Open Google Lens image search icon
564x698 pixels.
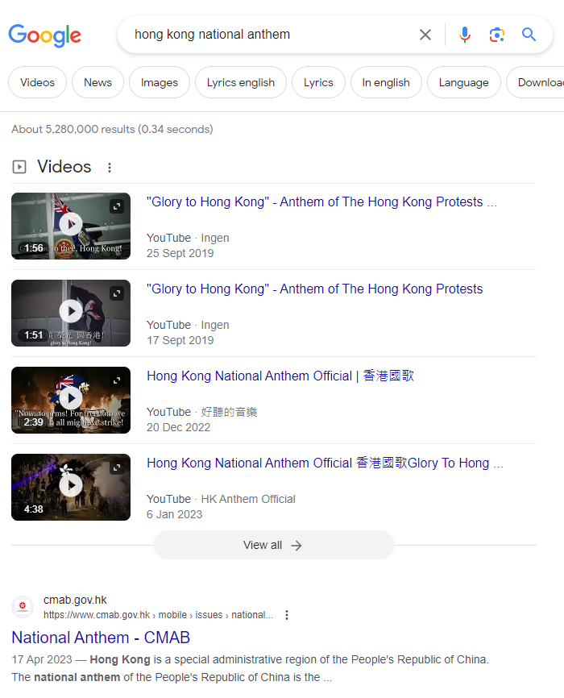[x=496, y=35]
